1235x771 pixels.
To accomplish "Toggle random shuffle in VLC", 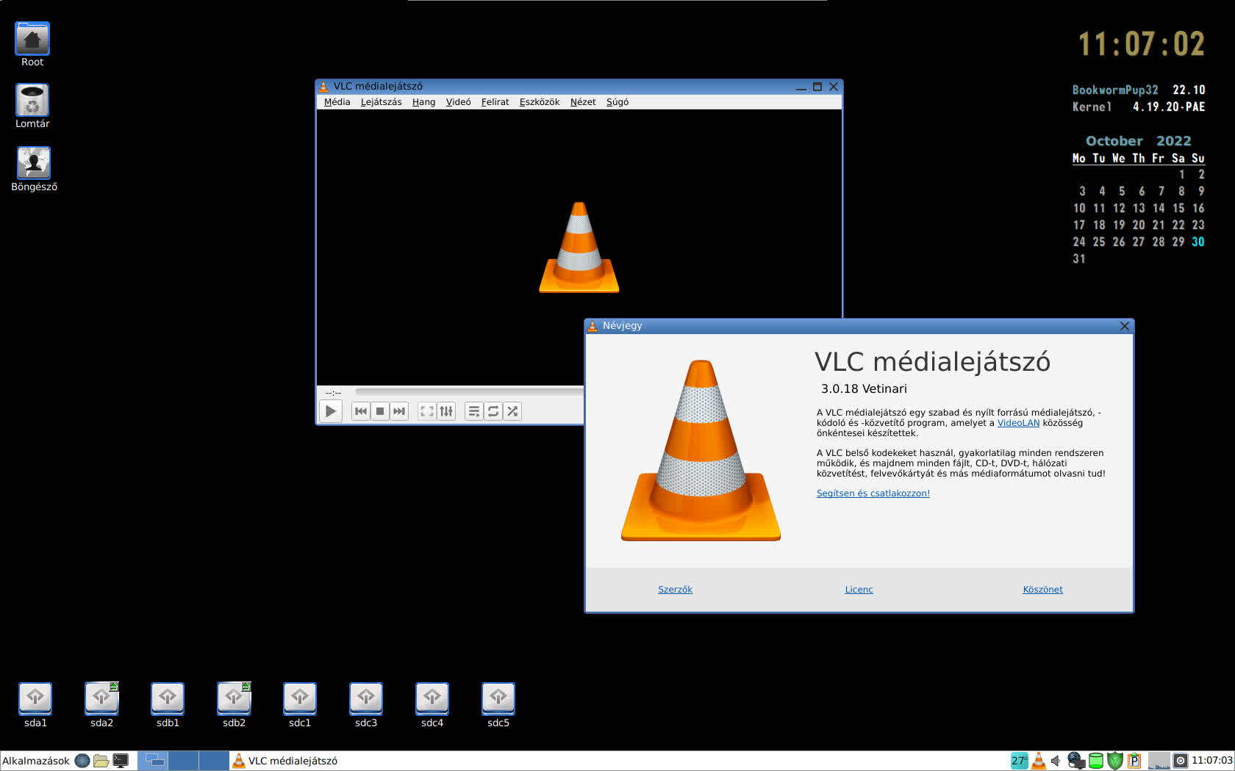I will (x=512, y=411).
